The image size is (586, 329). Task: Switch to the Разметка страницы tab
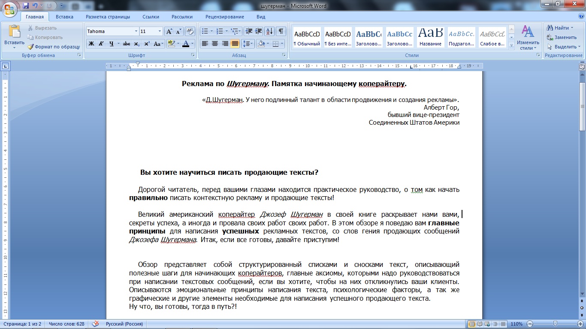click(108, 17)
